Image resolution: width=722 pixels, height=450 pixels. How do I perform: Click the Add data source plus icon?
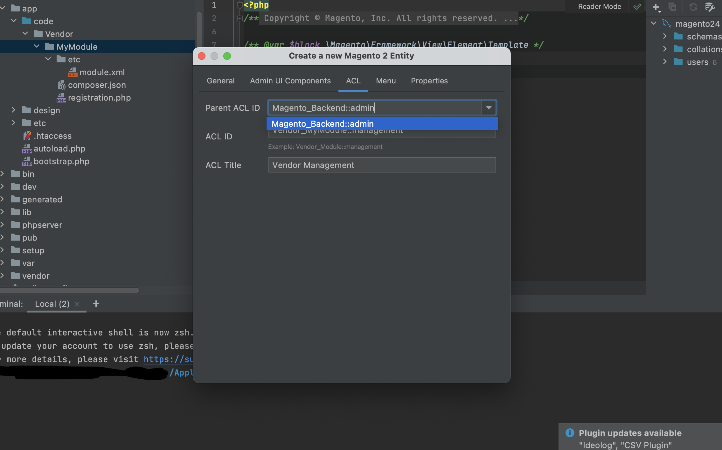656,7
